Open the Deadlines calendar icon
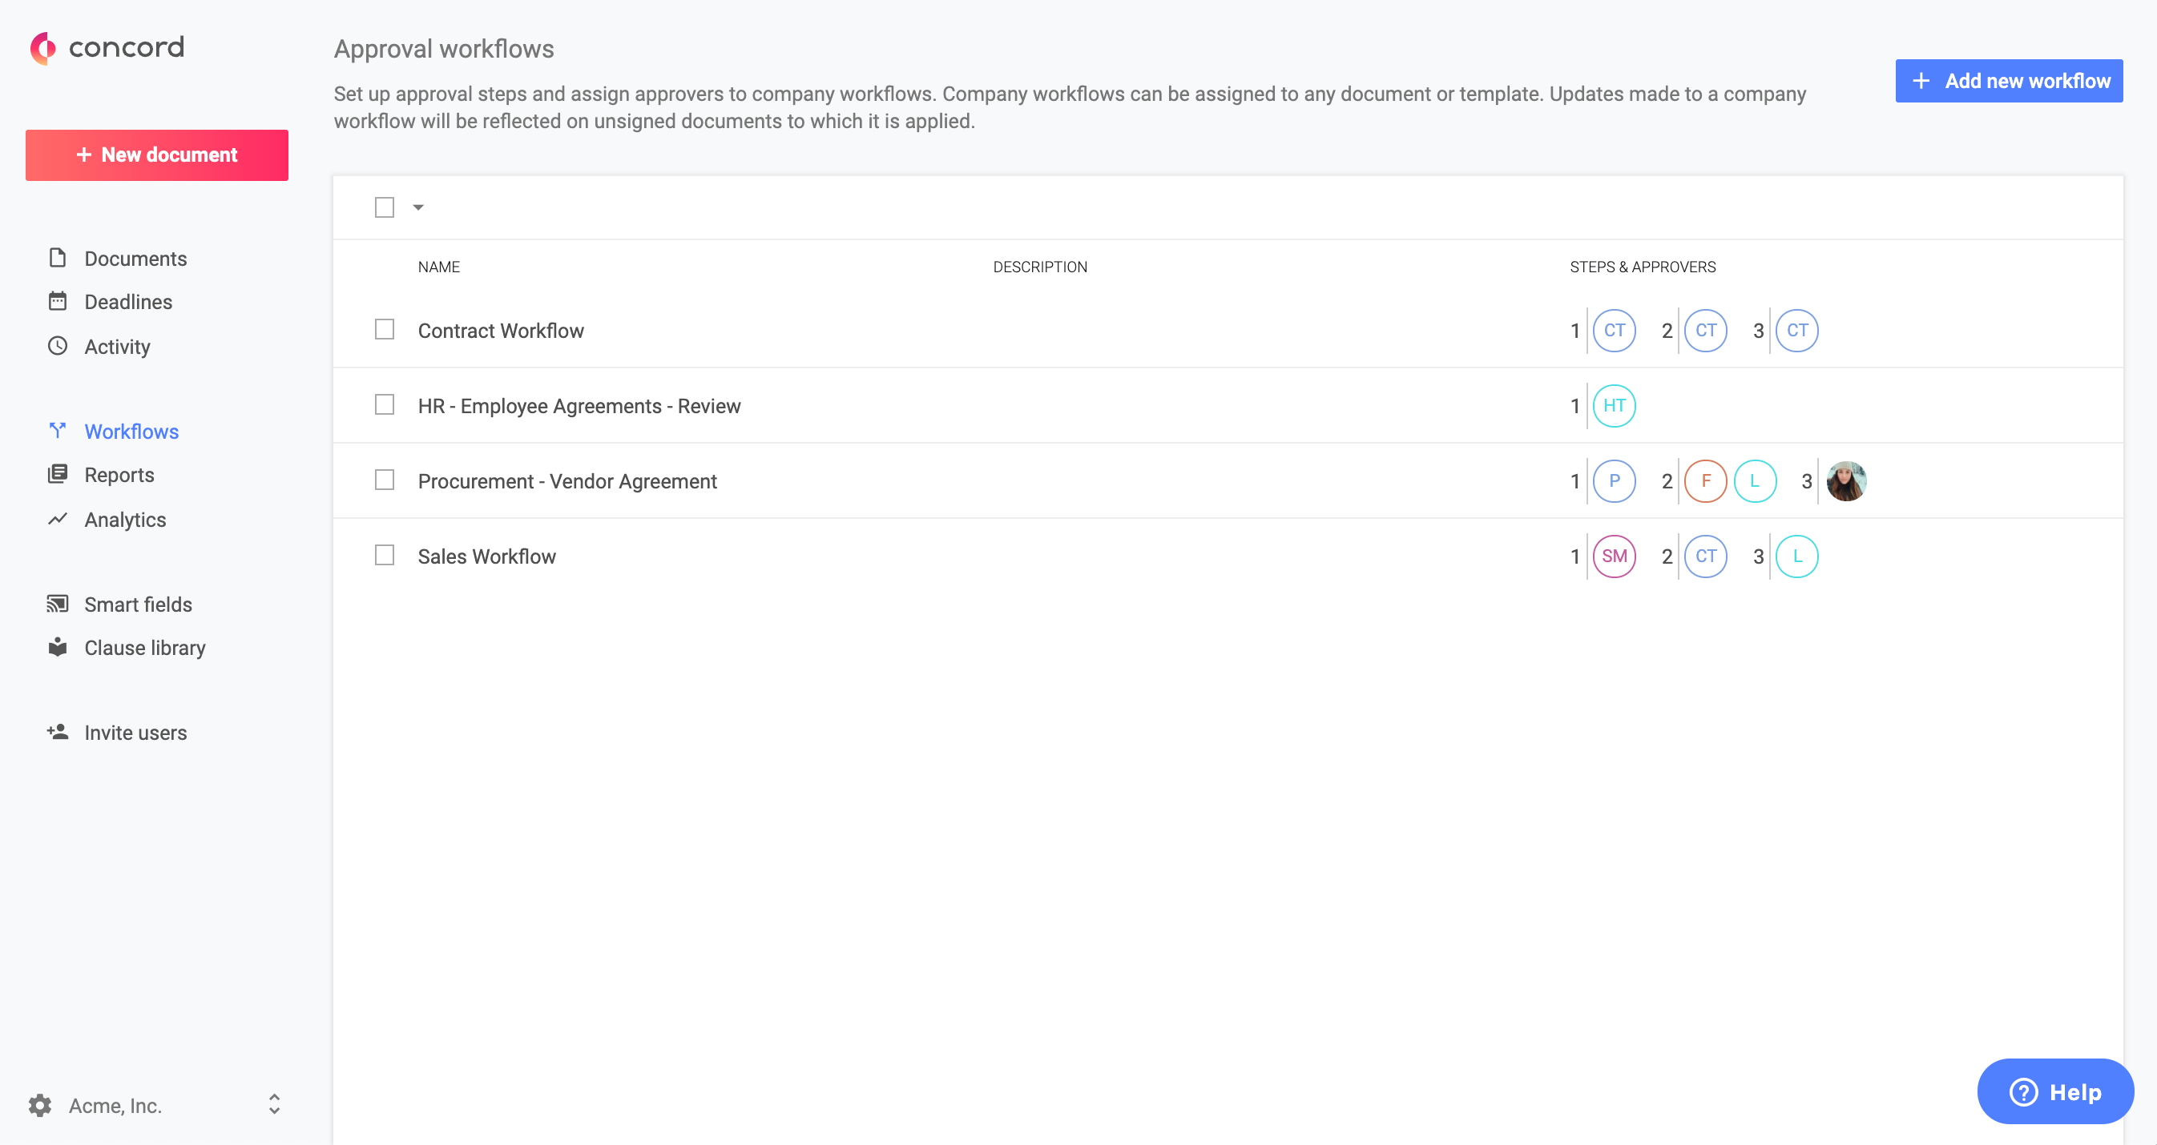The height and width of the screenshot is (1145, 2157). 57,301
